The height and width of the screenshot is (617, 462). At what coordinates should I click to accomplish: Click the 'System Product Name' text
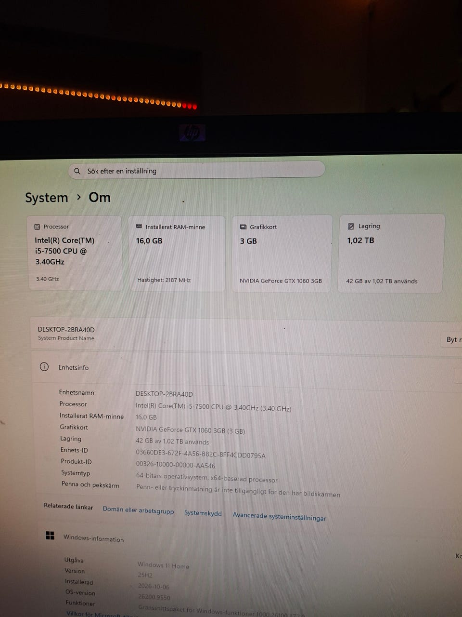pyautogui.click(x=66, y=338)
